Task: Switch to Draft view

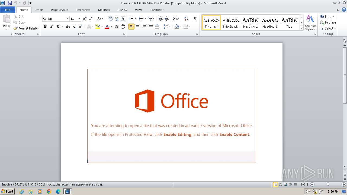Action: coord(295,184)
